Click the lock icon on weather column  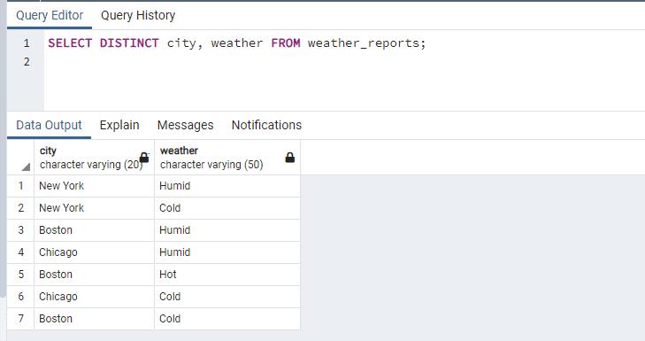tap(289, 158)
